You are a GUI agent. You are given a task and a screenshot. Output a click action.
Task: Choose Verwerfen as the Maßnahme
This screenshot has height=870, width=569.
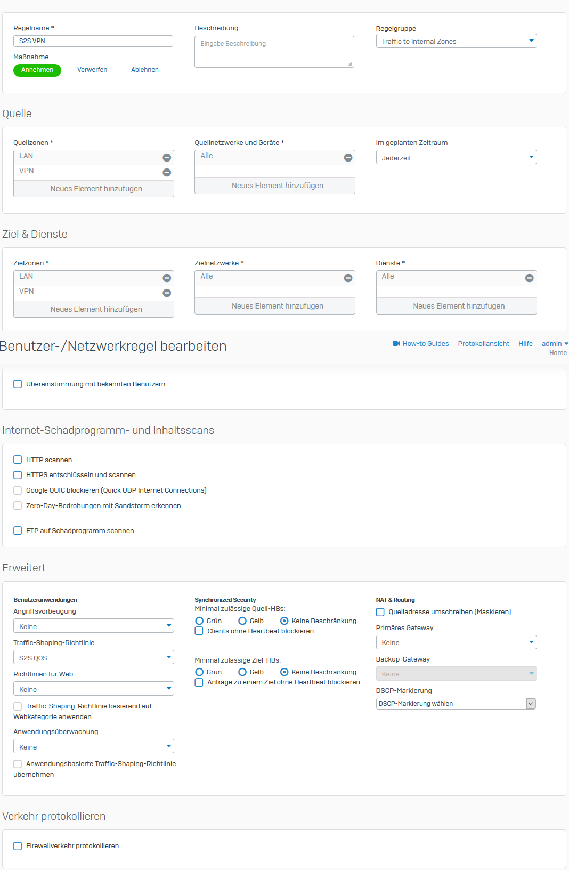pyautogui.click(x=92, y=70)
